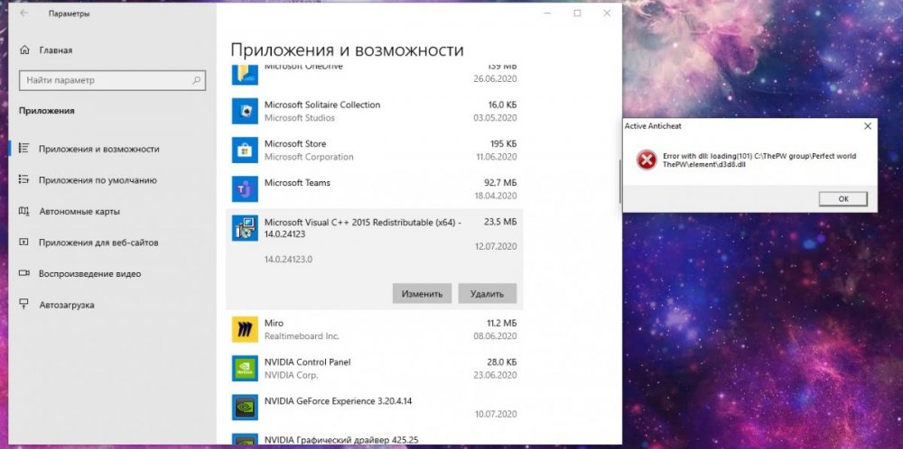The height and width of the screenshot is (449, 903).
Task: Select NVIDIA Графический драйвер 425.25 name
Action: point(341,440)
